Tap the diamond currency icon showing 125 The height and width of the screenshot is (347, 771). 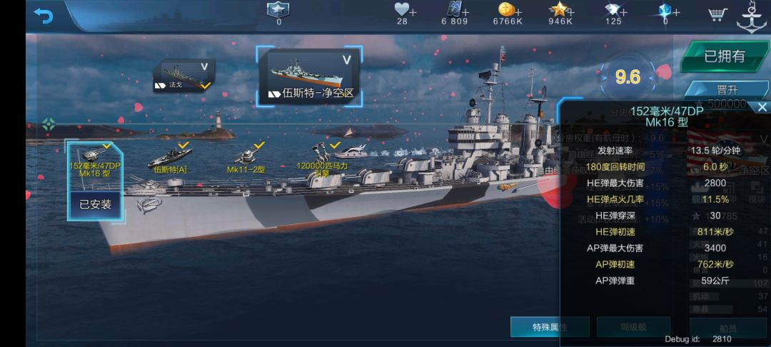(x=613, y=10)
